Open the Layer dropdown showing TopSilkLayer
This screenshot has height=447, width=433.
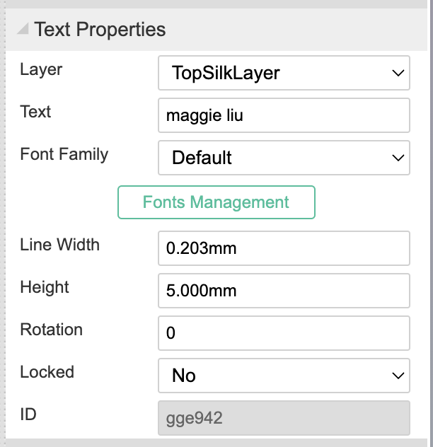[284, 73]
